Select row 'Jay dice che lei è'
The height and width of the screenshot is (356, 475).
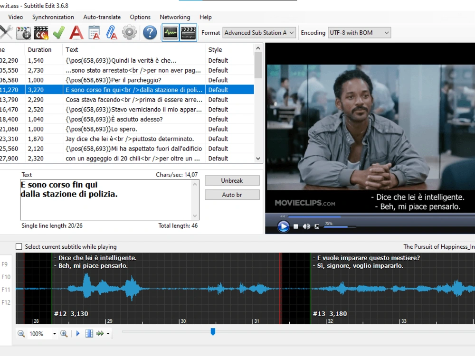pos(127,139)
